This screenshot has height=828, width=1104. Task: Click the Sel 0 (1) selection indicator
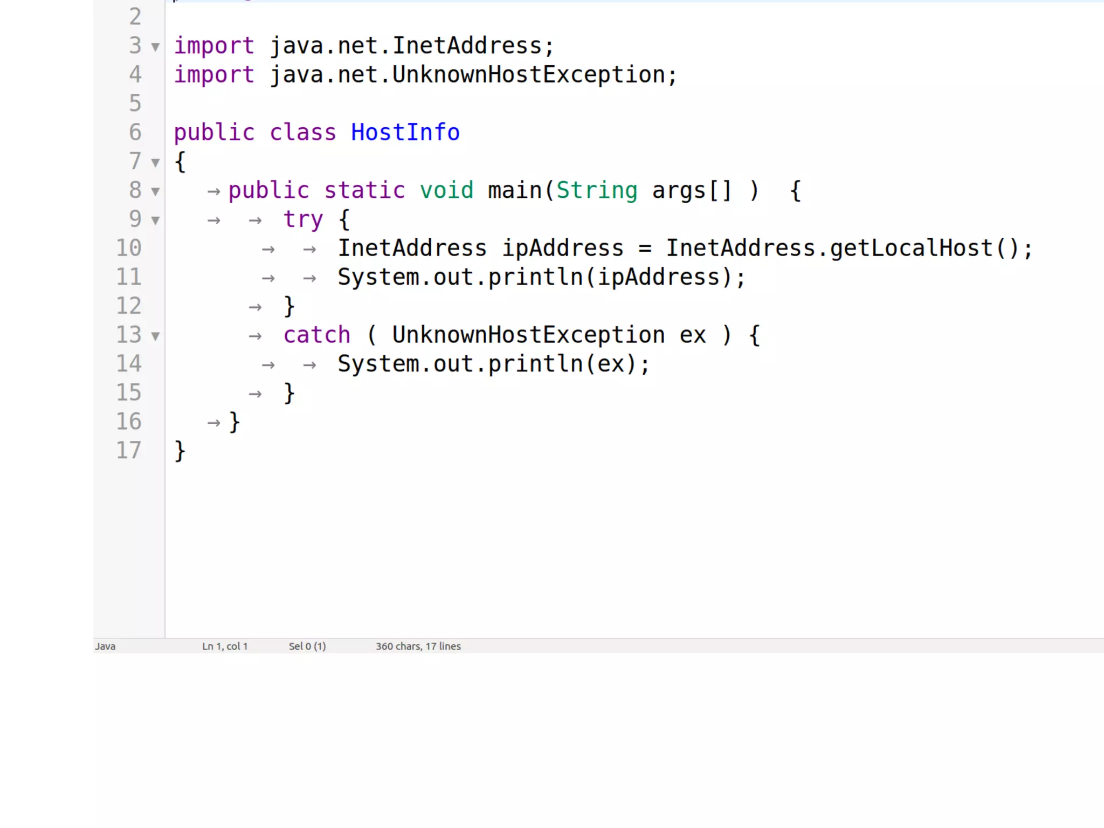[x=307, y=646]
